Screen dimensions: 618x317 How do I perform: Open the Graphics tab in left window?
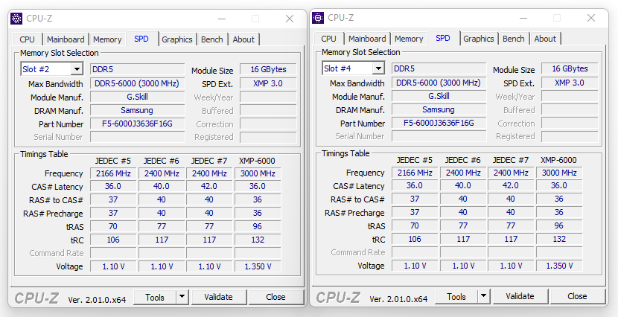(177, 39)
